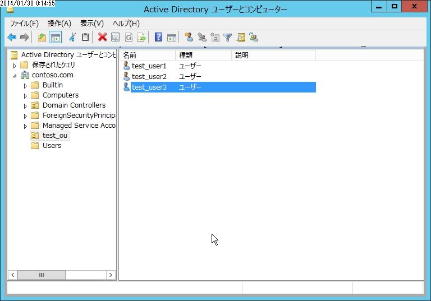Select test_user1 in list
Viewport: 431px width, 301px height.
[x=149, y=66]
